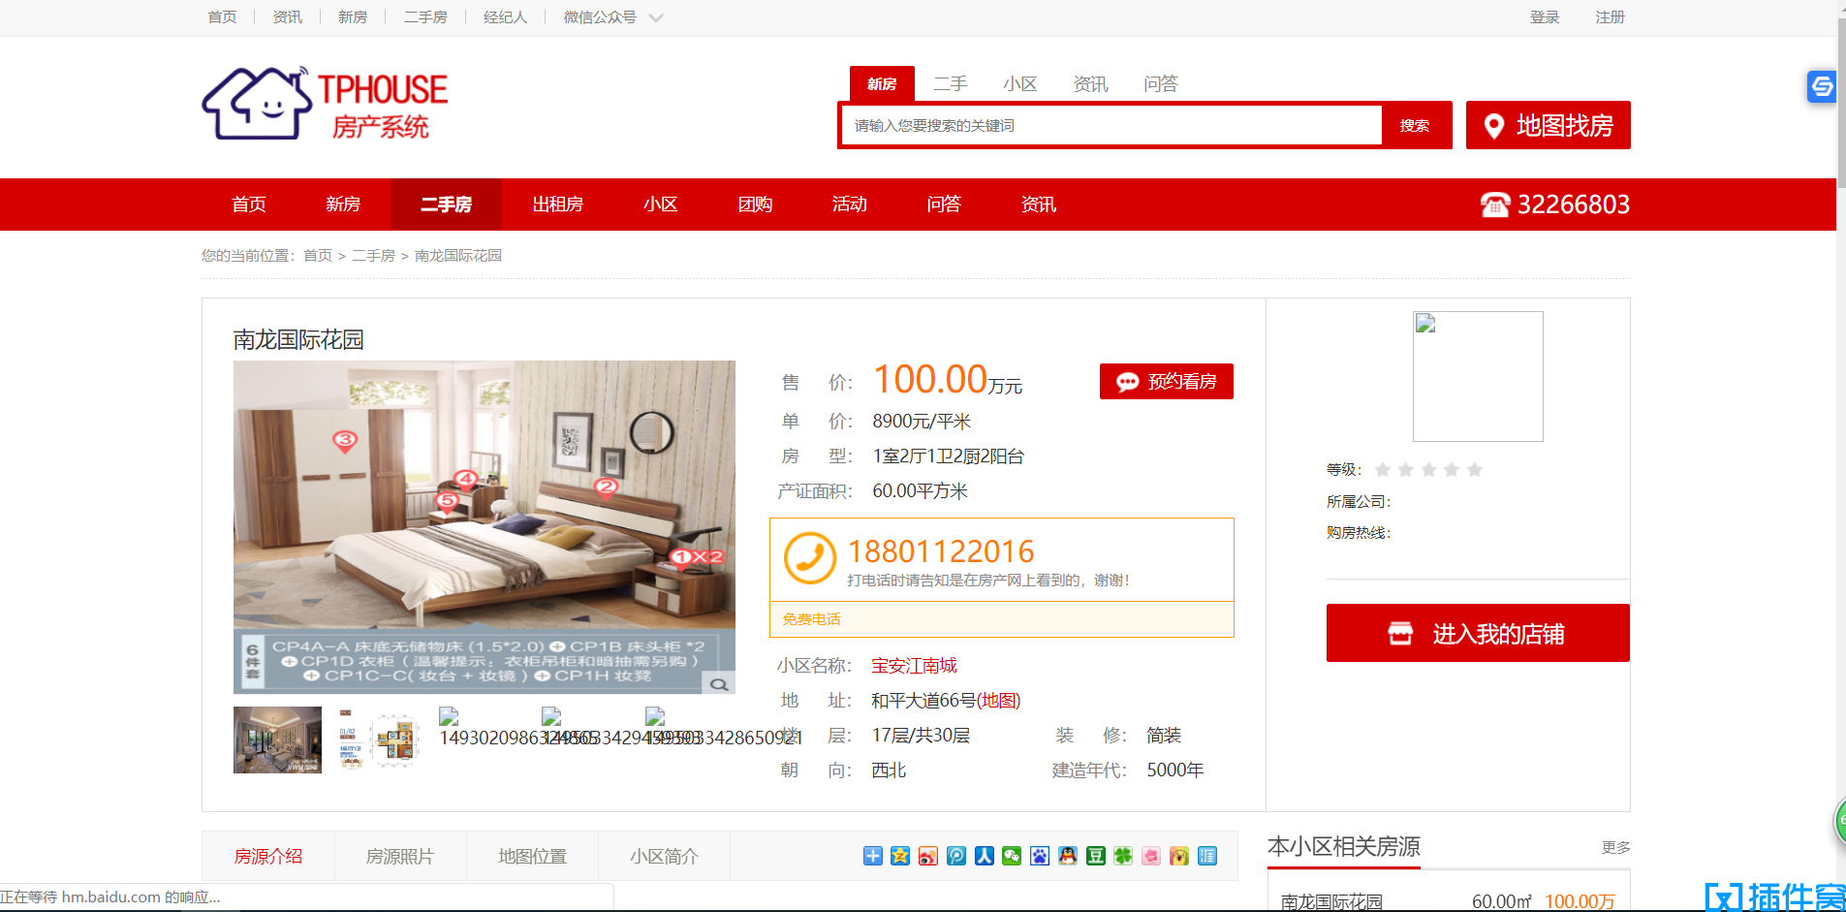Click the TPHOUSE logo
This screenshot has height=912, width=1846.
pyautogui.click(x=325, y=104)
